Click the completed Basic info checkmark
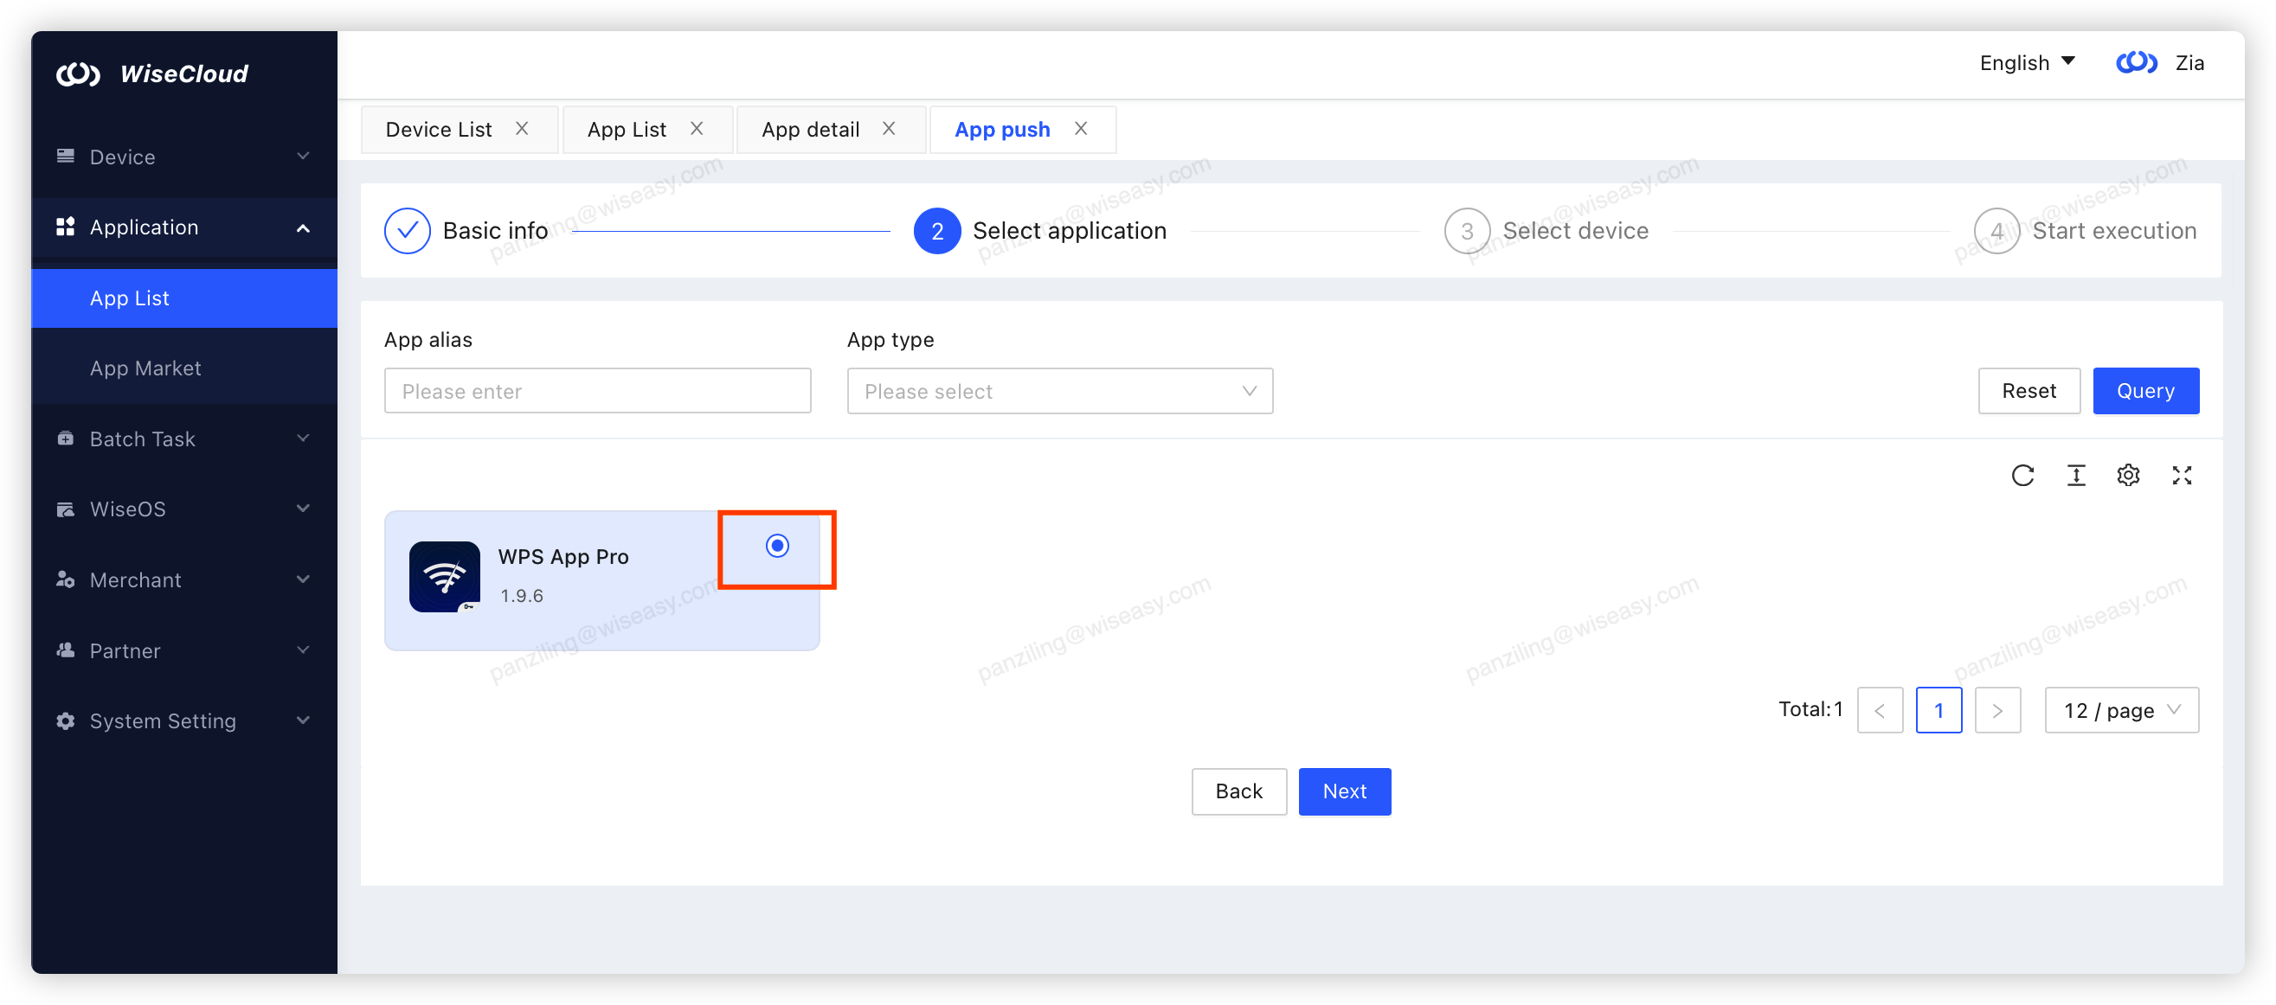 tap(408, 231)
